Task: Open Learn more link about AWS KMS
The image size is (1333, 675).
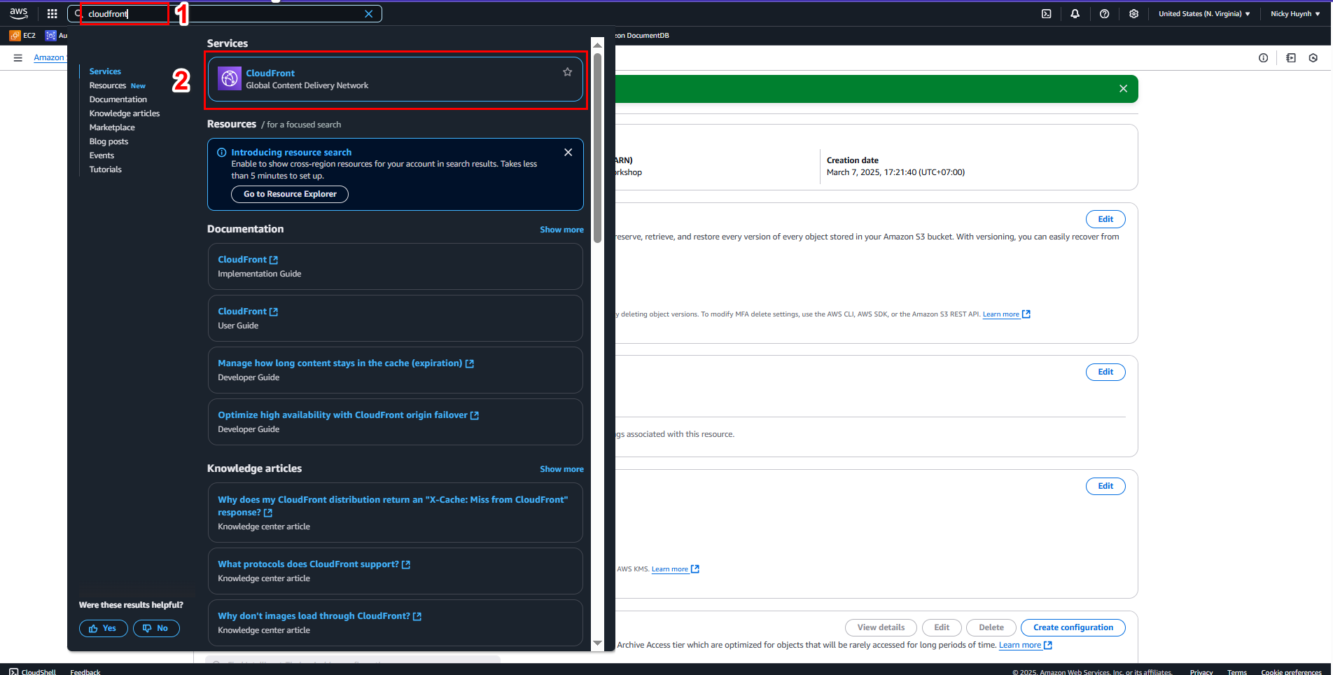Action: pyautogui.click(x=675, y=569)
